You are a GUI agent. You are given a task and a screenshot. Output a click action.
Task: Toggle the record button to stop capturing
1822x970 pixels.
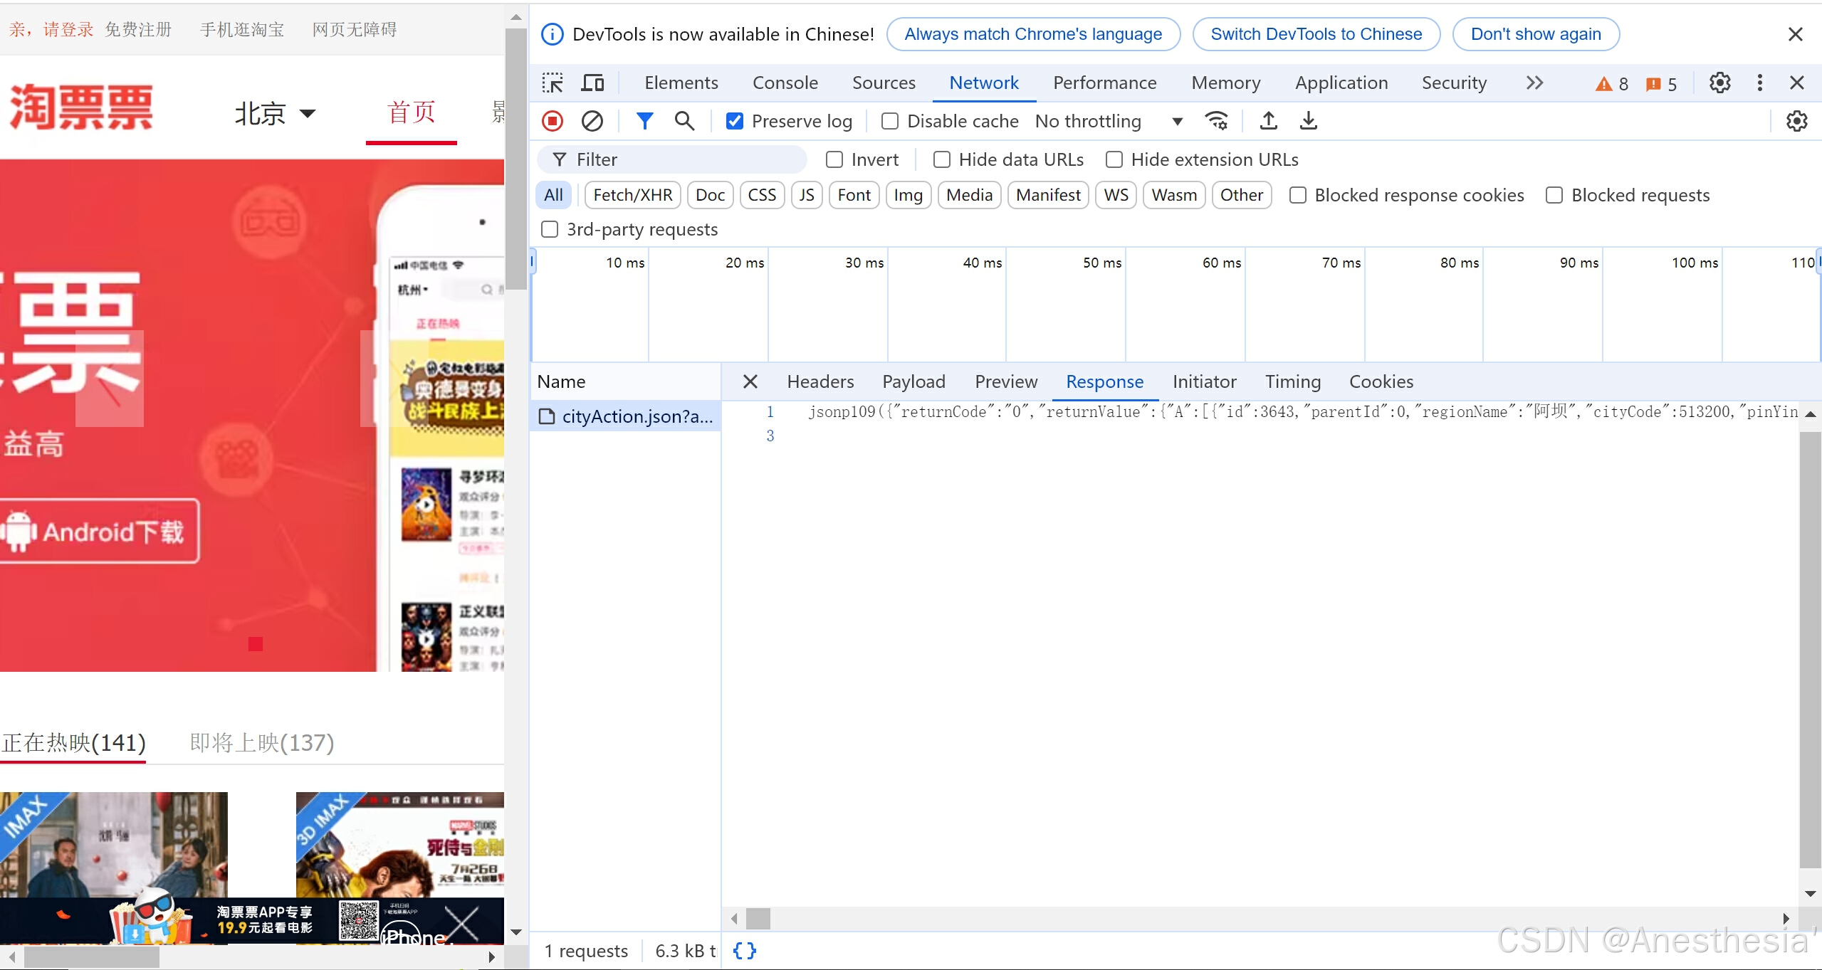553,120
